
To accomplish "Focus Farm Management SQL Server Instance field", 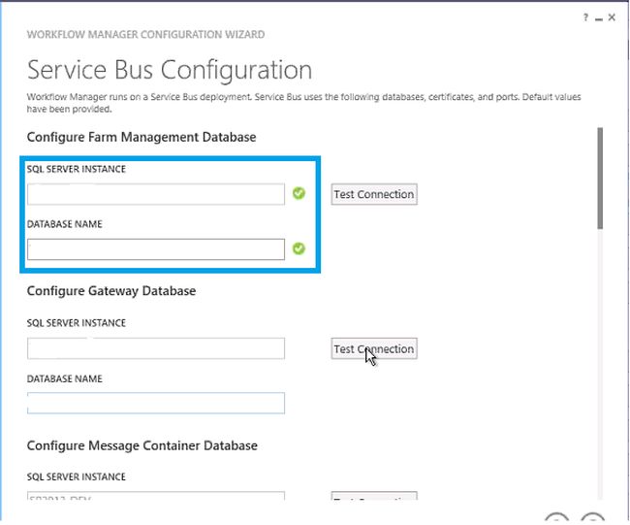I will [155, 194].
